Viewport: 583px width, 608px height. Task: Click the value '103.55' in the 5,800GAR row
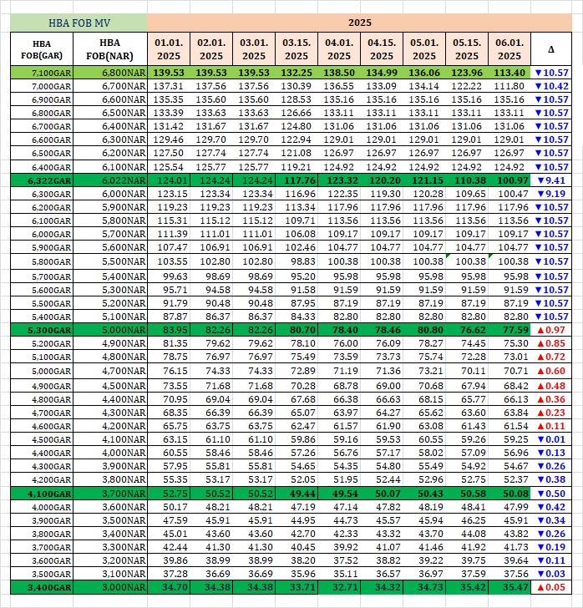coord(169,261)
